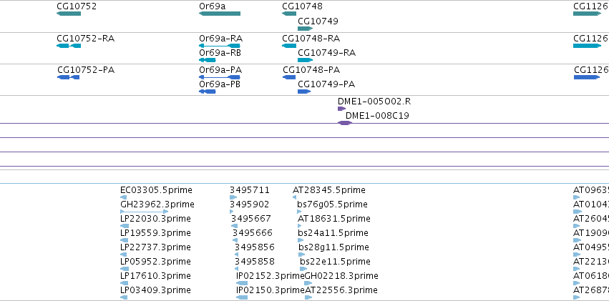Select the Or69a-PA protein label
This screenshot has height=301, width=609.
tap(220, 70)
